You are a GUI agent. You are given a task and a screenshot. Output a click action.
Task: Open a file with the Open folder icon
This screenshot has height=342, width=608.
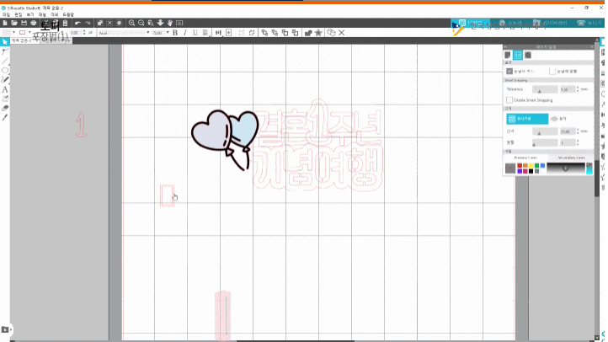point(14,23)
